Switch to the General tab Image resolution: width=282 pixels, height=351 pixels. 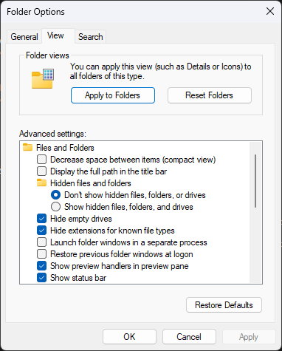[x=24, y=37]
